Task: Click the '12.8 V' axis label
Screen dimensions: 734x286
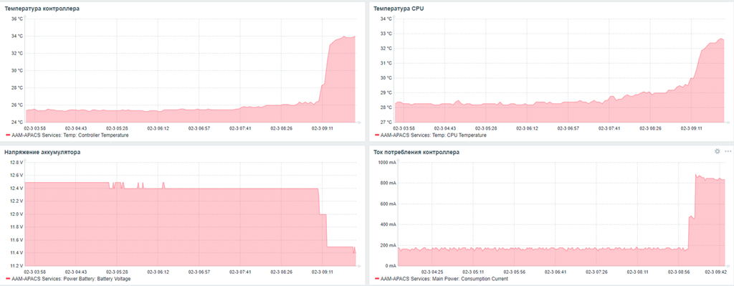Action: pos(16,163)
